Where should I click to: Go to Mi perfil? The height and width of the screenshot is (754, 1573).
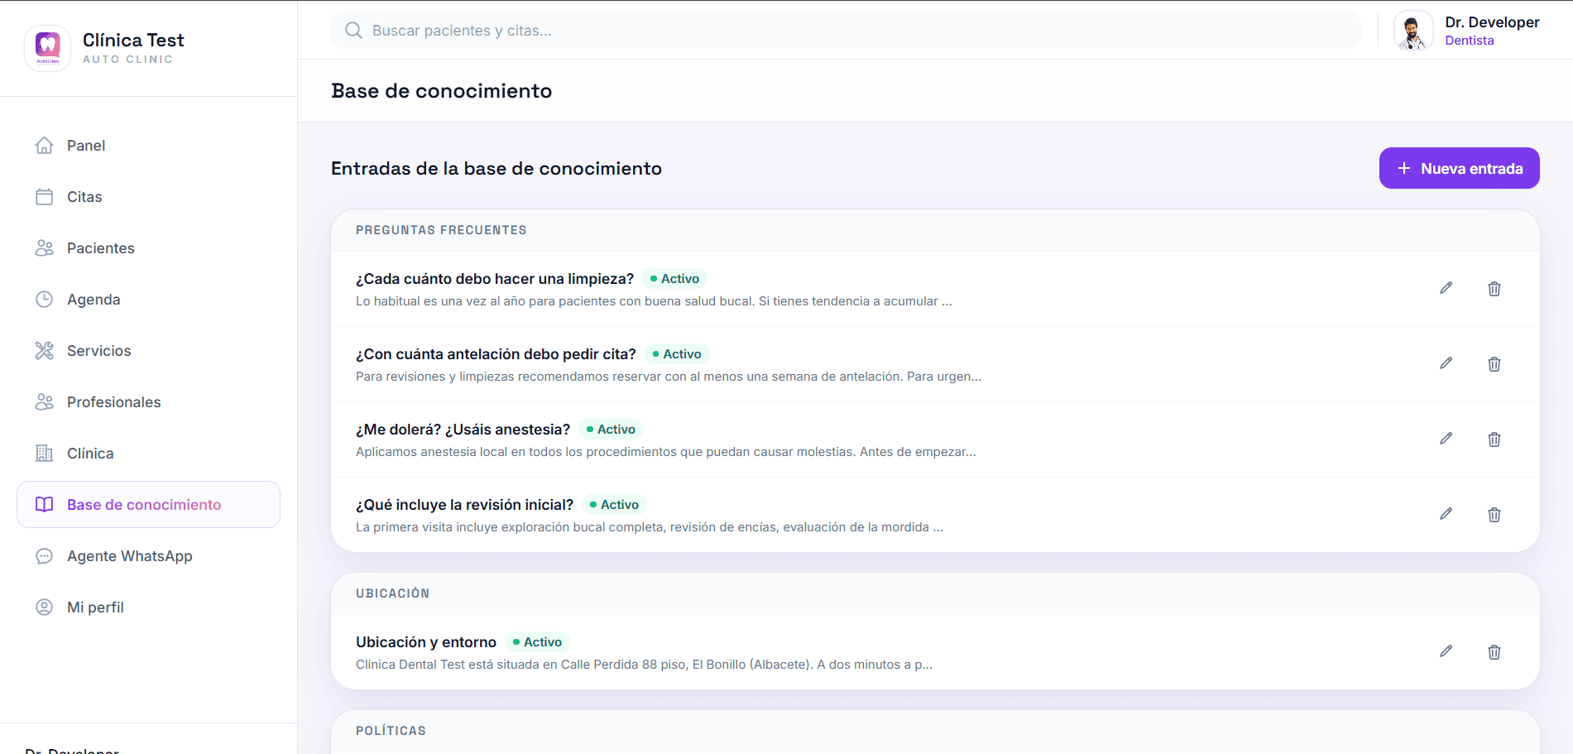[149, 608]
